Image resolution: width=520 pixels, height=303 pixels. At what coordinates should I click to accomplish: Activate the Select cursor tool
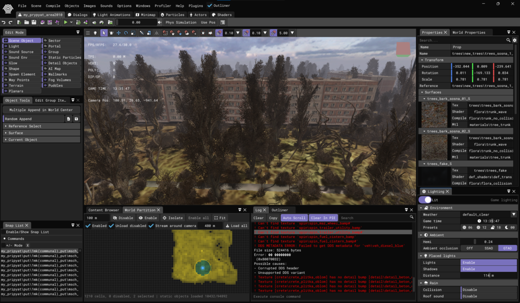[x=104, y=33]
